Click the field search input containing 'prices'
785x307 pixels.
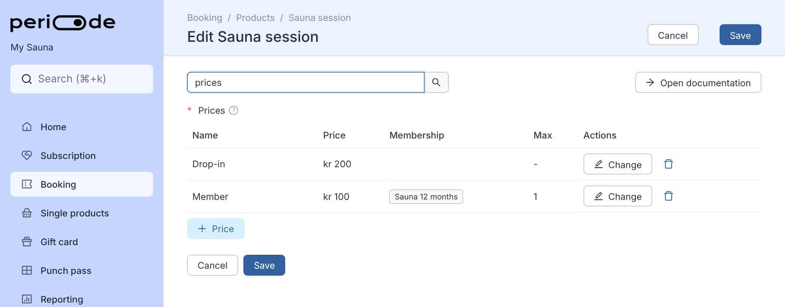306,82
